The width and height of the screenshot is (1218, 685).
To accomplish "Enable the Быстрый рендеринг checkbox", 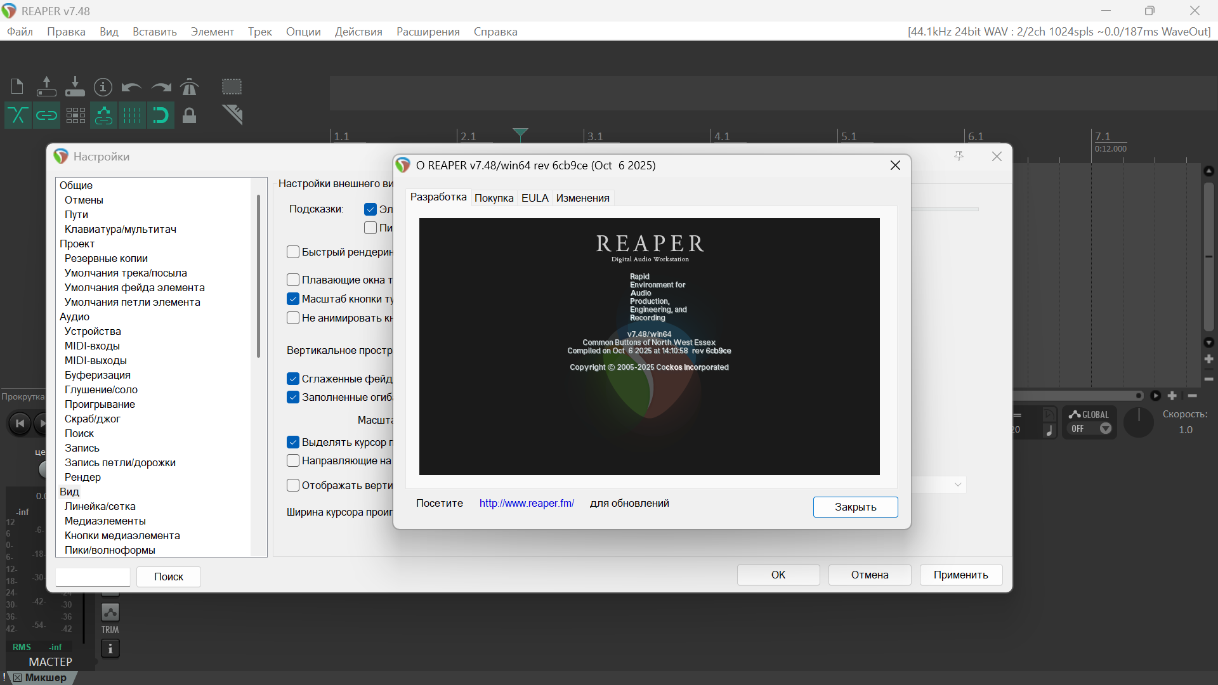I will (293, 252).
